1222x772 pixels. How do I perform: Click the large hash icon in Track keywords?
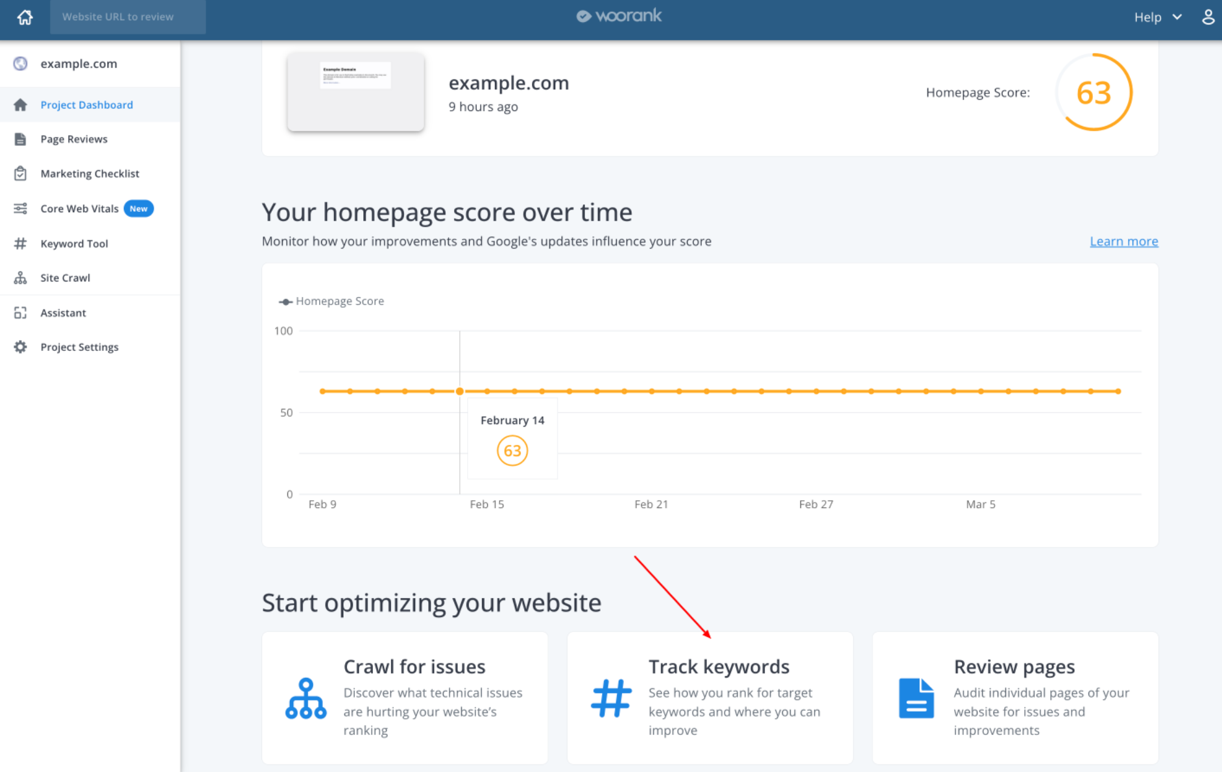[611, 698]
